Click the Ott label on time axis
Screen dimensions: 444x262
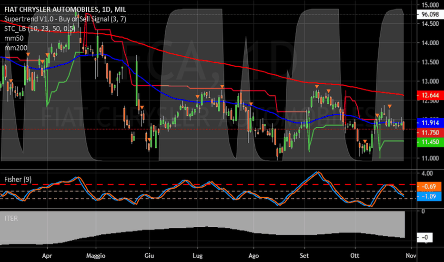point(355,255)
